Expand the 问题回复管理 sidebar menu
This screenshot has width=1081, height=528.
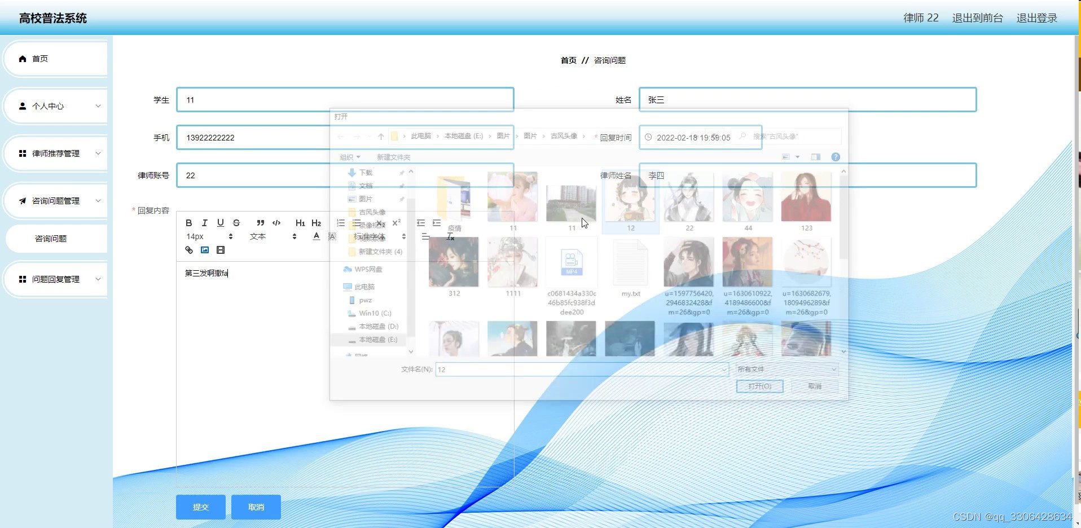(55, 279)
